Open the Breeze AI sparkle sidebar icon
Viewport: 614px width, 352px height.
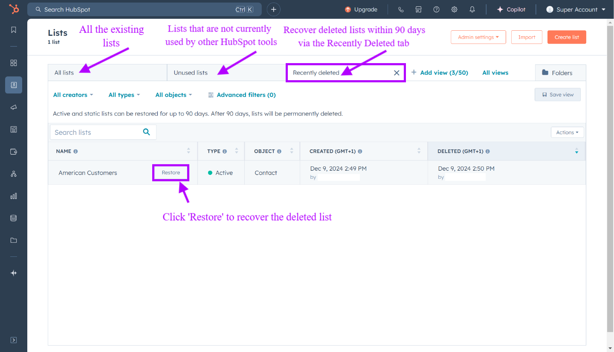coord(14,273)
